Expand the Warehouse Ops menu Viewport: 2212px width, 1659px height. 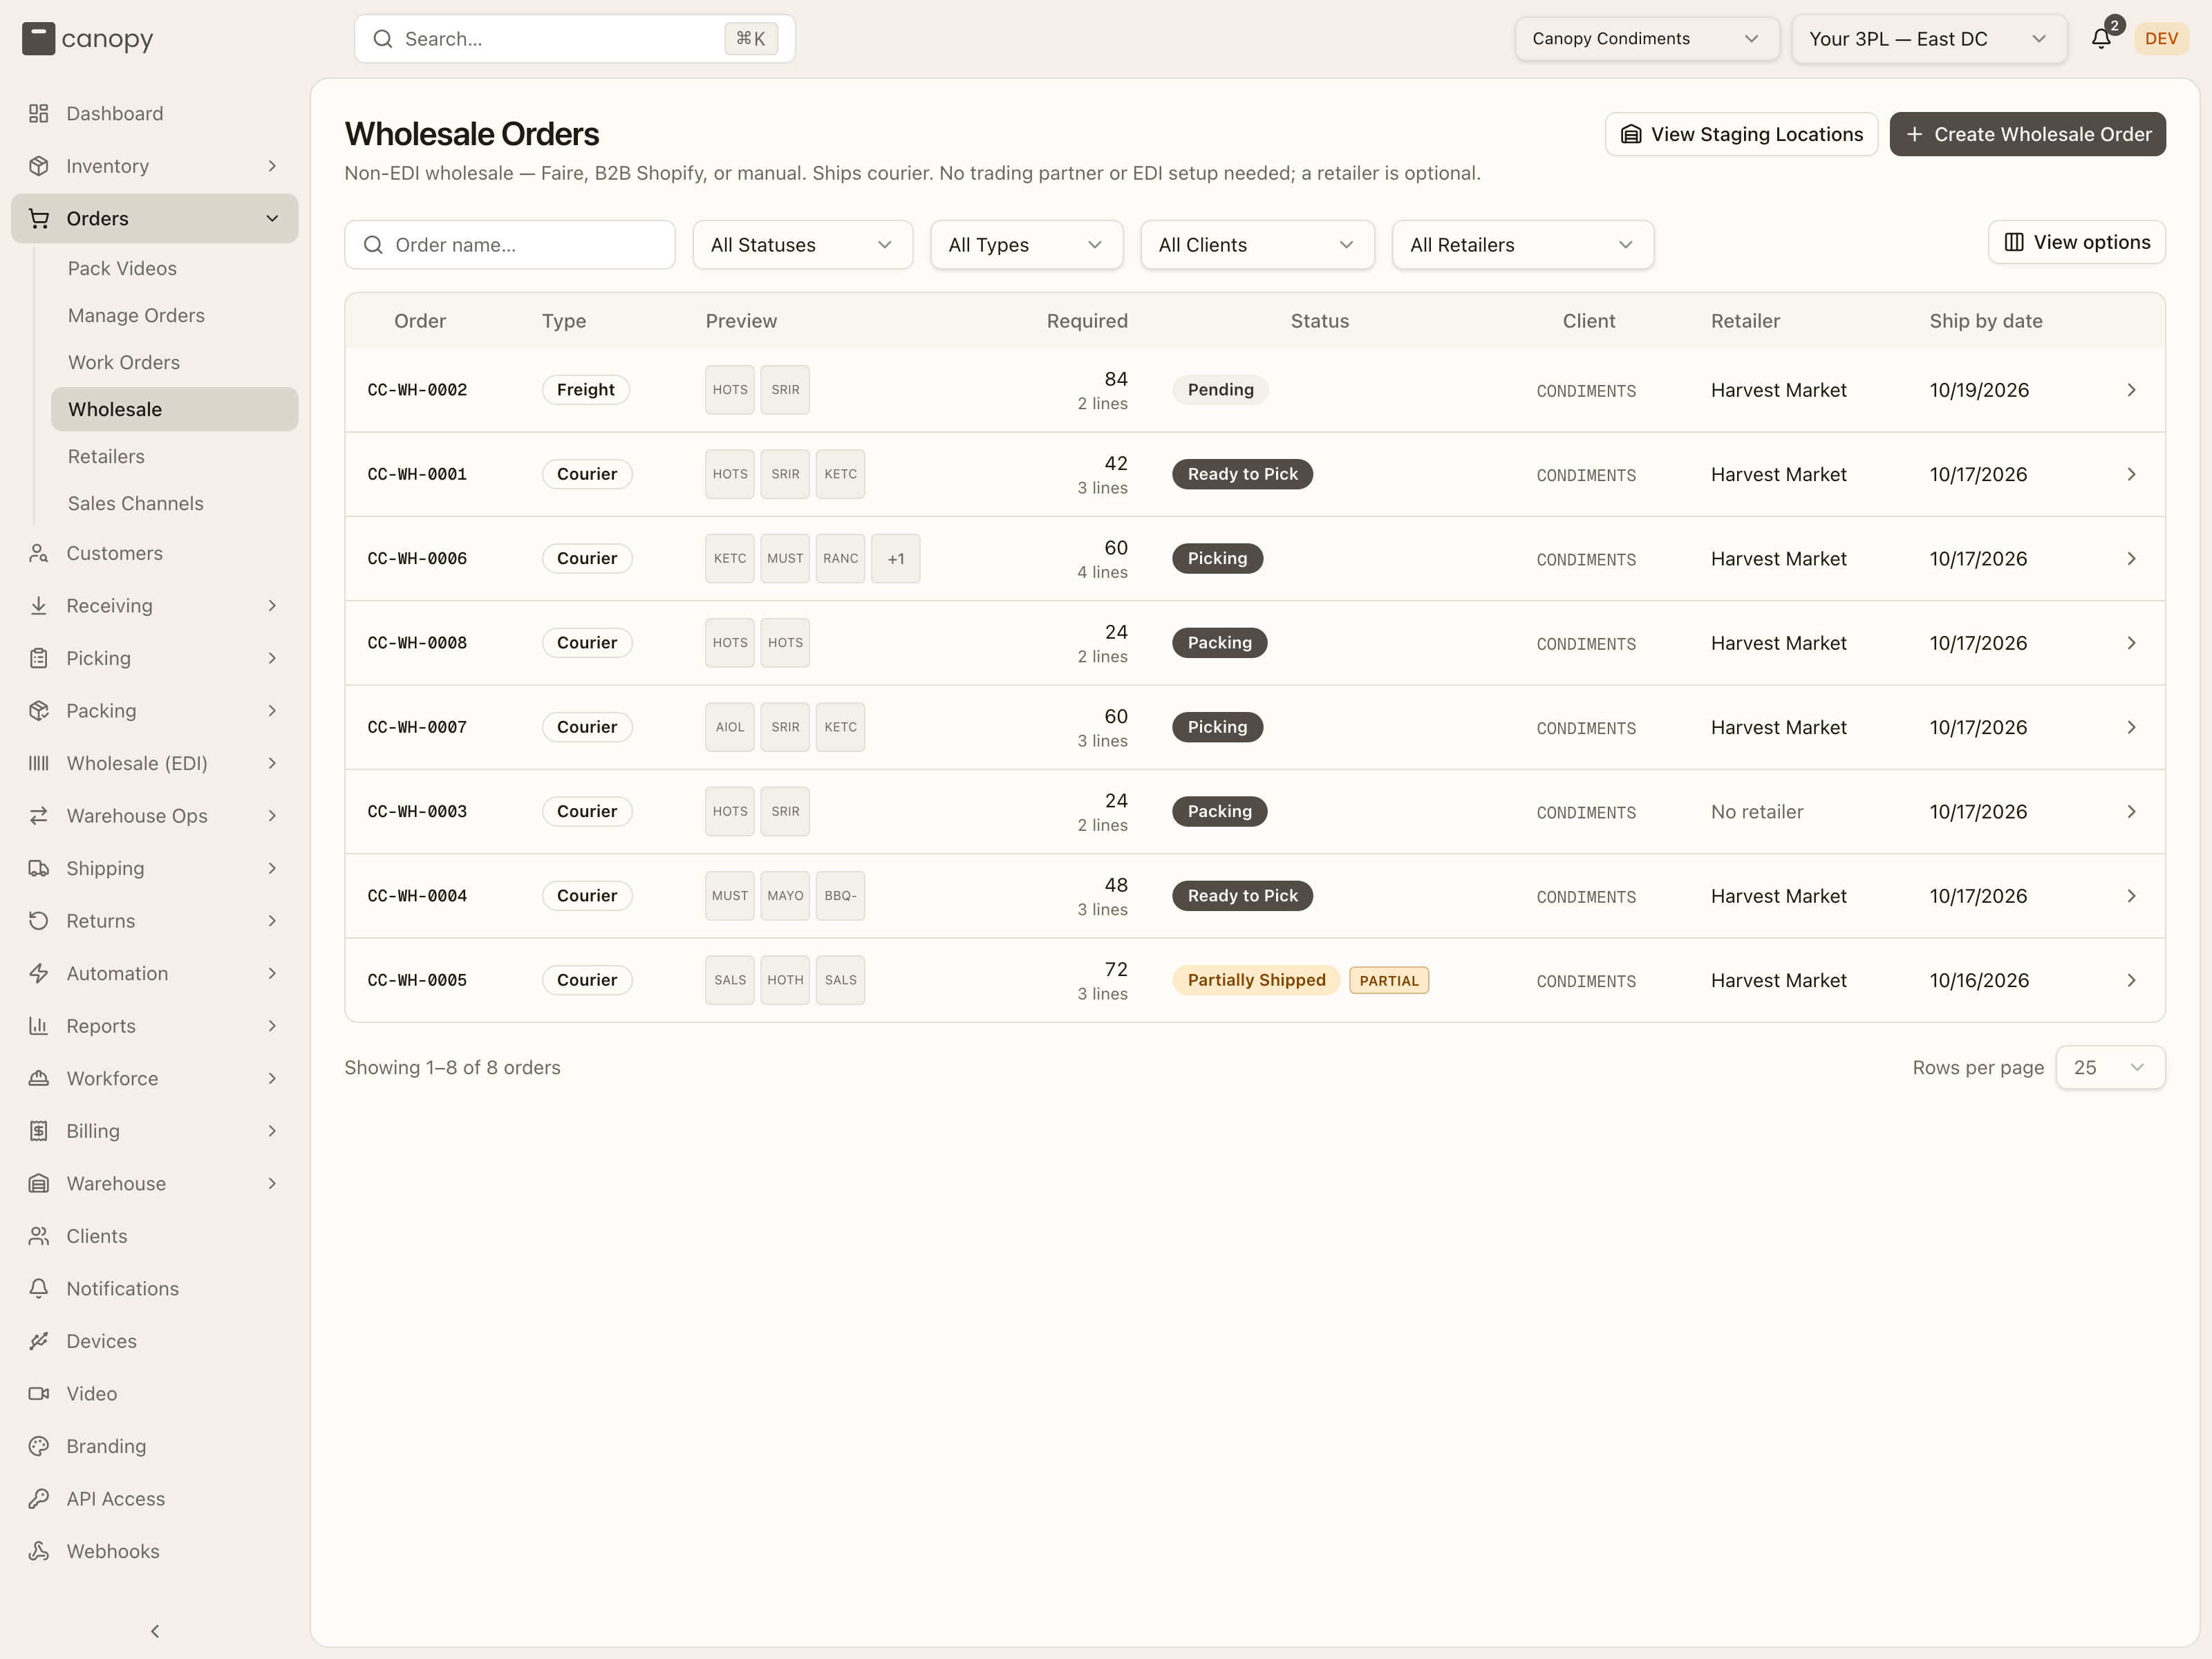(x=155, y=816)
